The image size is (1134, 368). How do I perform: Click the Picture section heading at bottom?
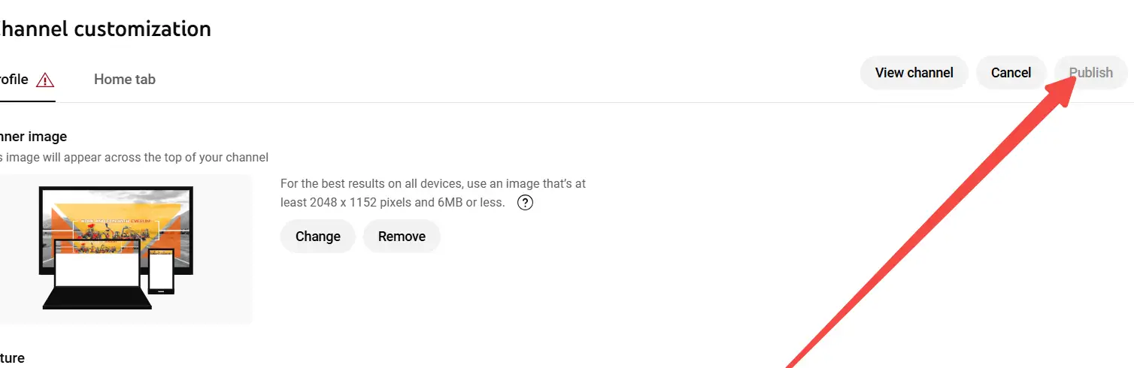[12, 358]
